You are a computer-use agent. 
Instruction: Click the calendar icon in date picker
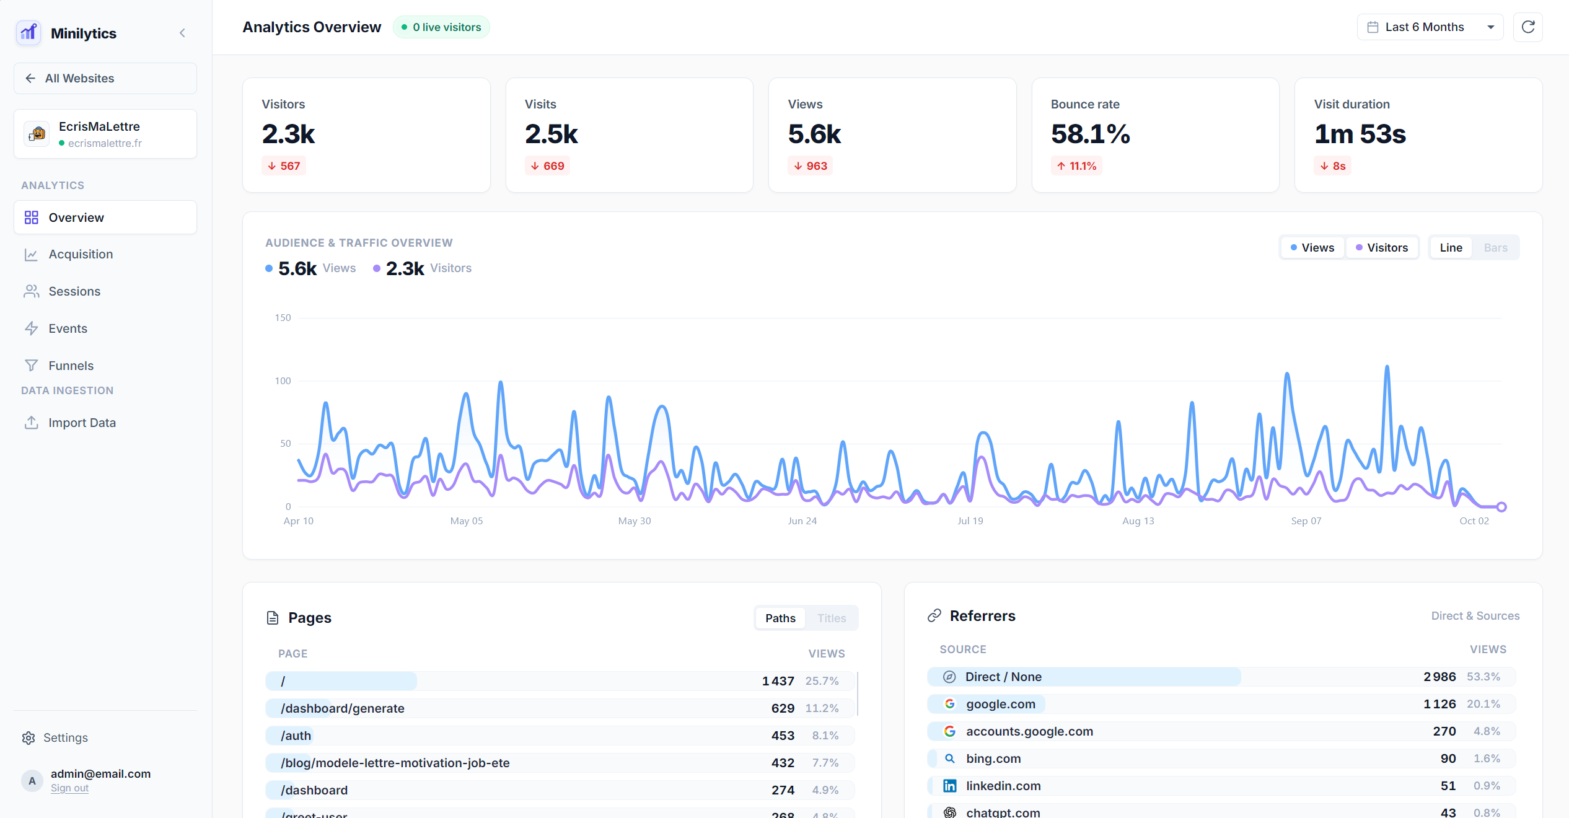click(x=1373, y=27)
